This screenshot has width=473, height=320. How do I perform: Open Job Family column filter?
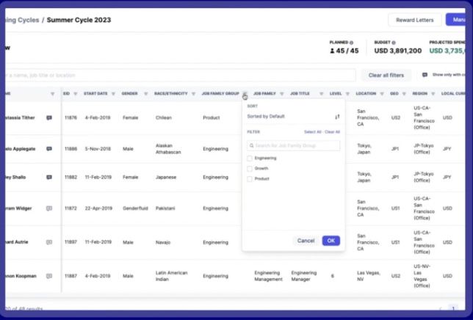[x=282, y=94]
